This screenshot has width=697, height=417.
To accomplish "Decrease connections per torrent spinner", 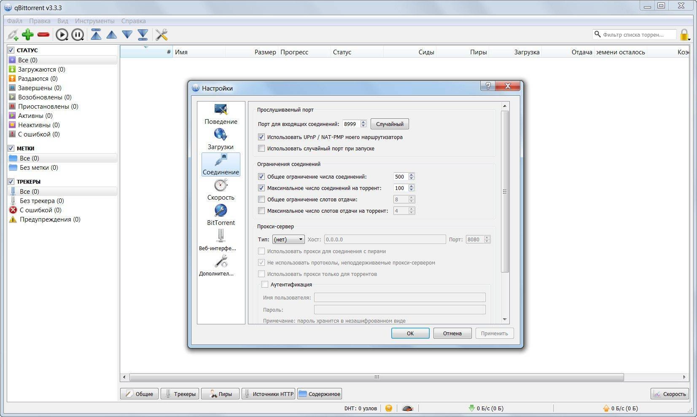I will [x=412, y=190].
